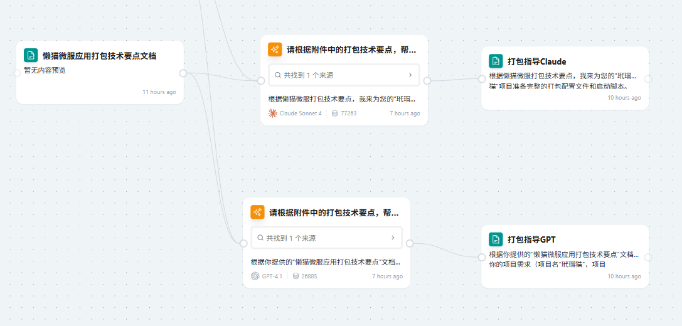Click the orange AI sparkle icon on the Claude Sonnet 4 node

(275, 49)
